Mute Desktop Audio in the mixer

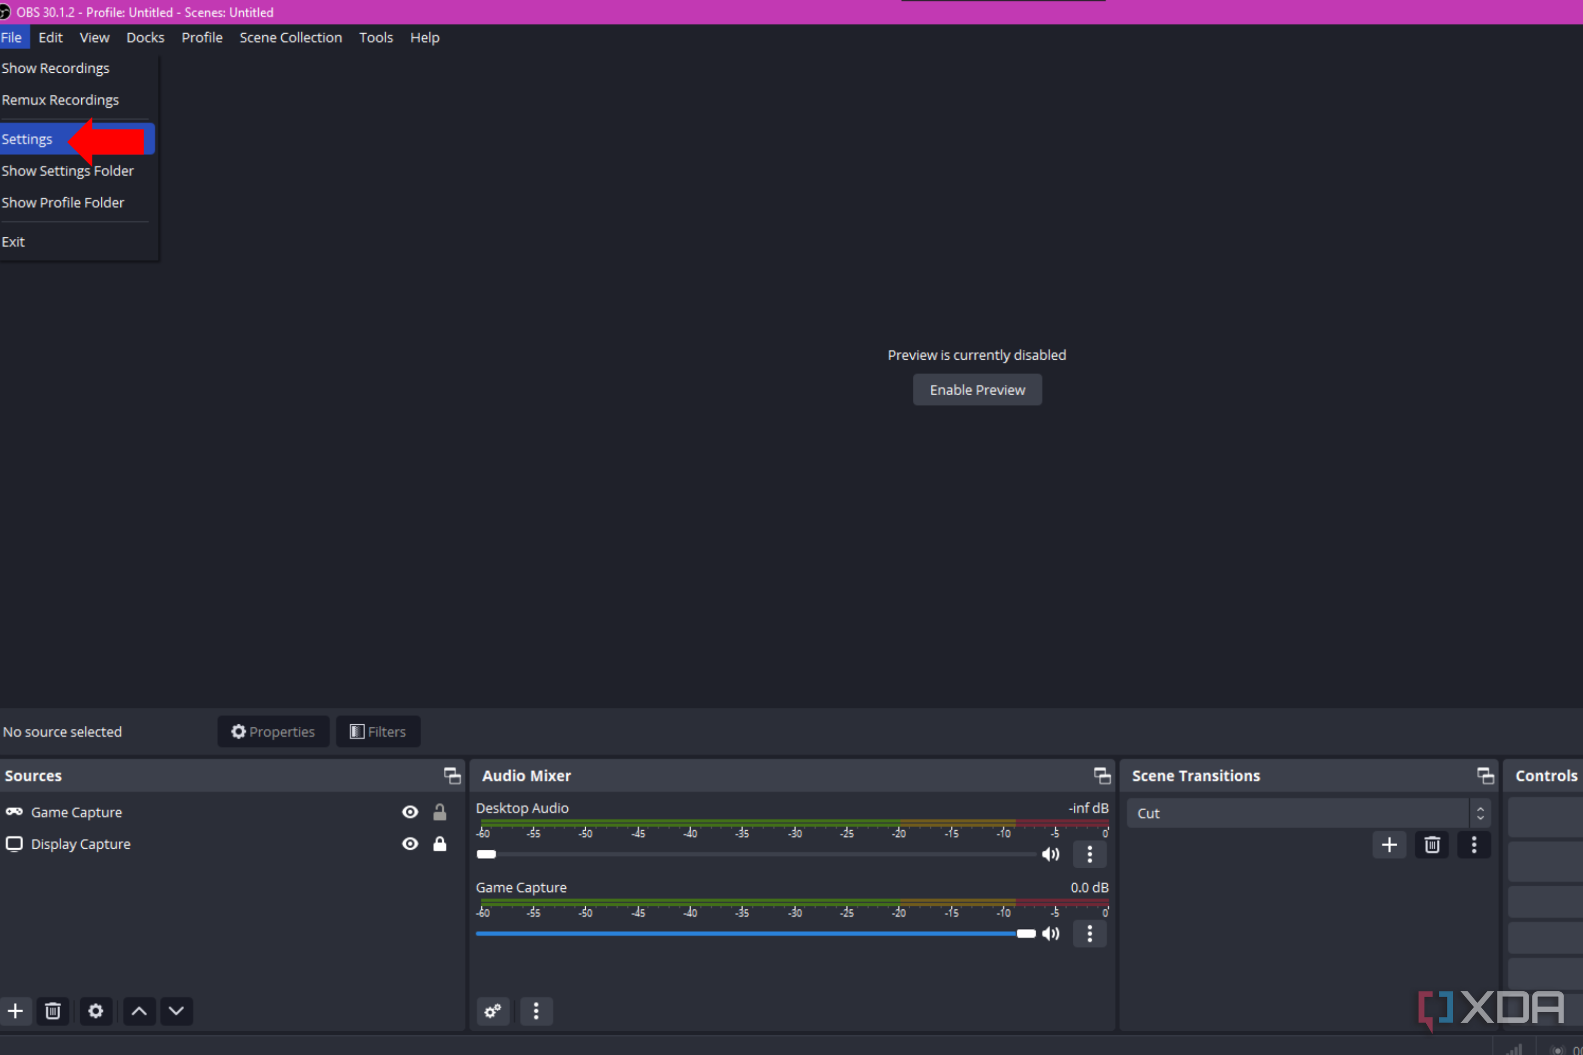[x=1051, y=855]
